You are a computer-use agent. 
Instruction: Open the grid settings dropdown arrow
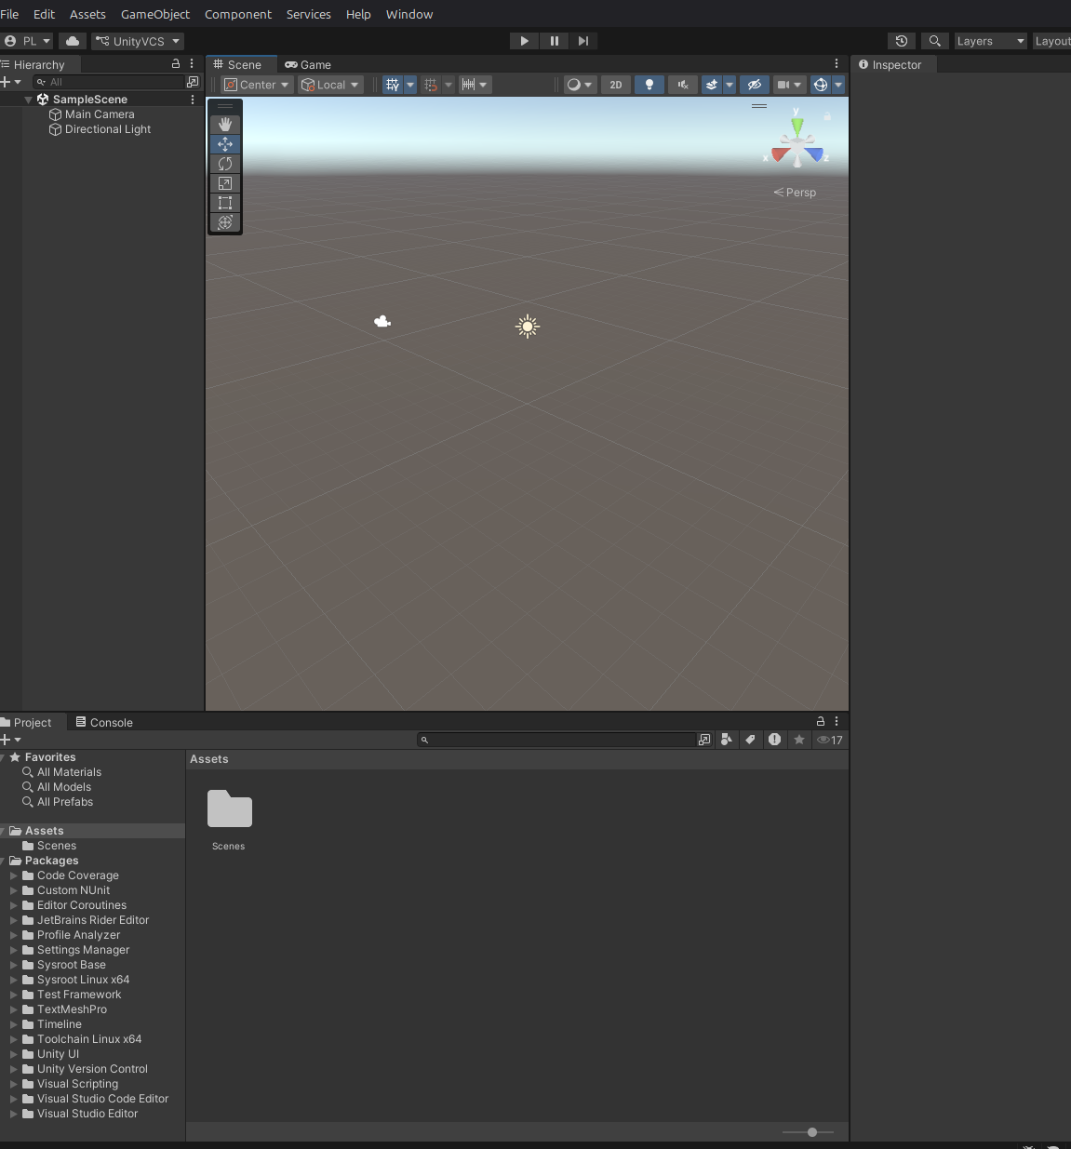410,85
